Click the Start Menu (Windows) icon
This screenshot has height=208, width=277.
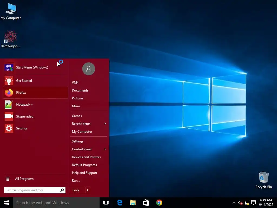click(x=9, y=67)
